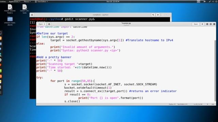Open the Applications menu
Image resolution: width=218 pixels, height=122 pixels.
pos(14,1)
